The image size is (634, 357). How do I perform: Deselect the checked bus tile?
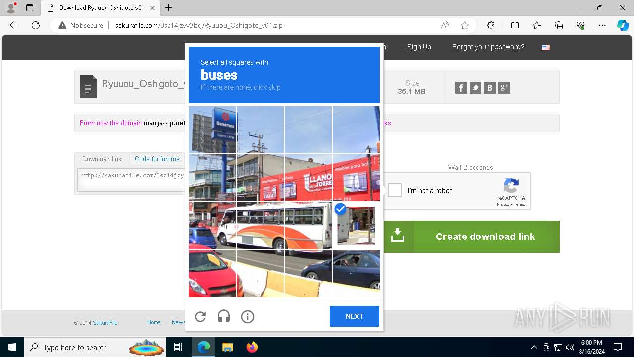point(356,226)
